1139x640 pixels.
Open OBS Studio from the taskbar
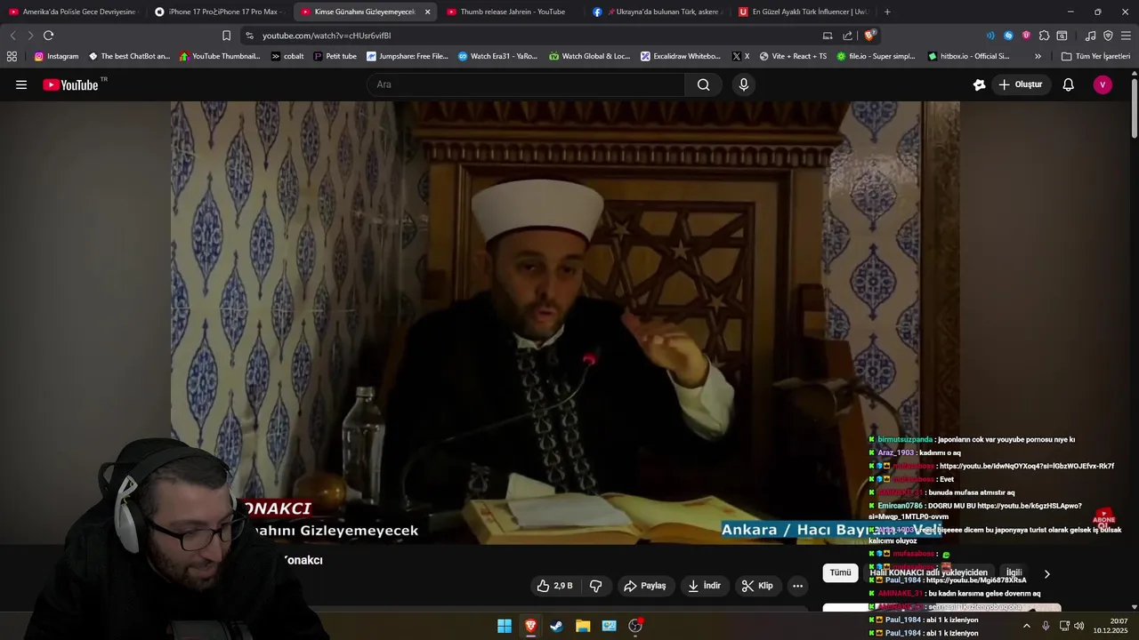(x=635, y=626)
